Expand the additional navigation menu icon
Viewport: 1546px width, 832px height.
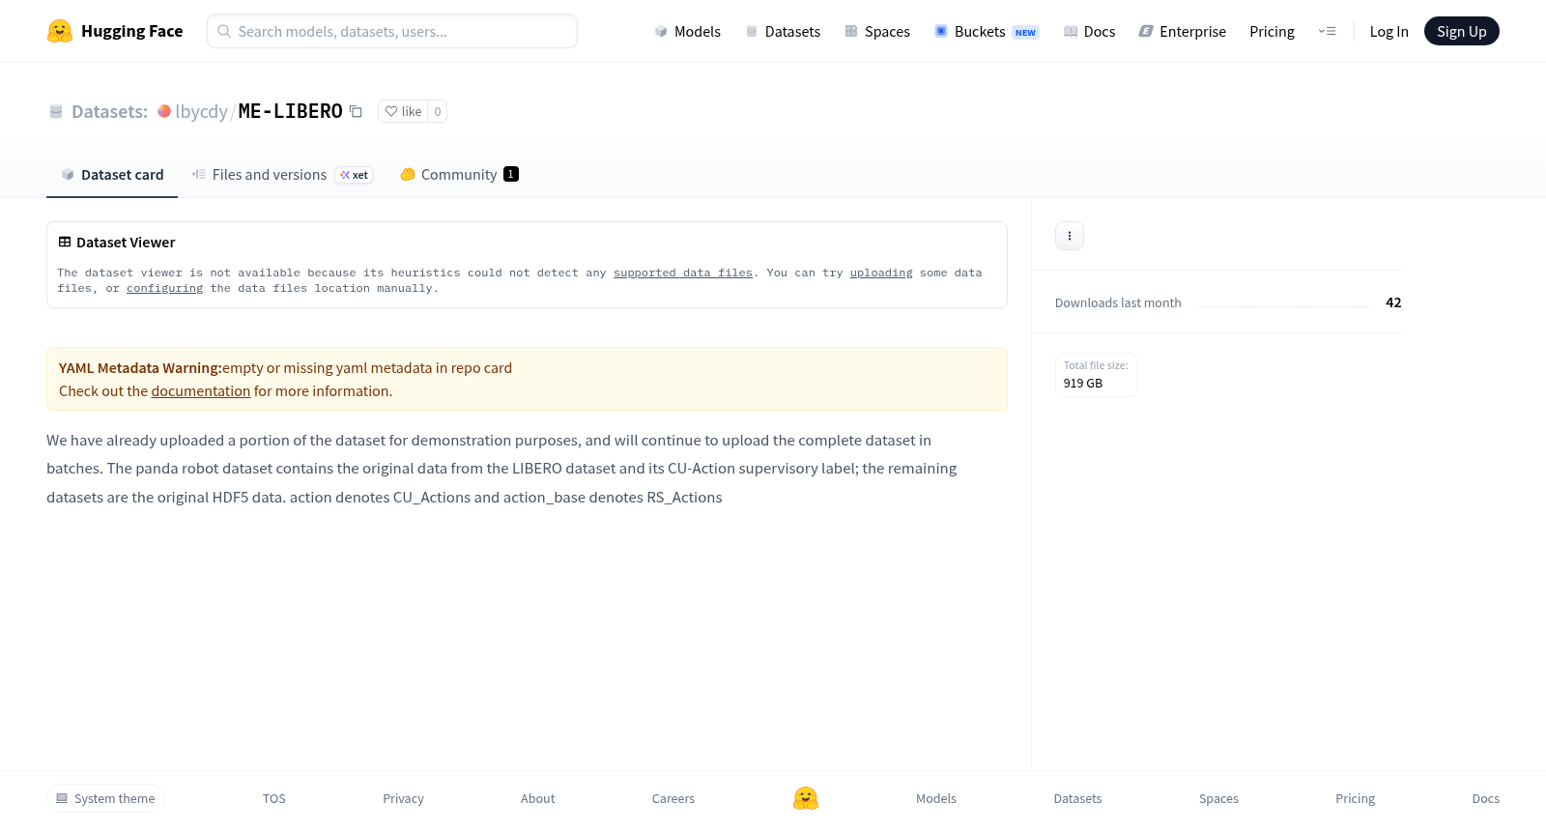point(1327,31)
